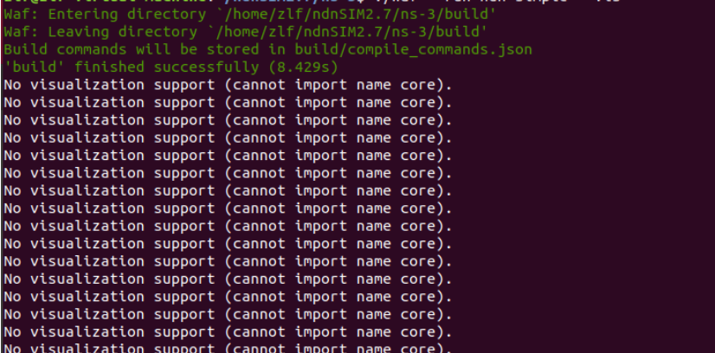
Task: Click the build path on the 'Entering directory' line
Action: (x=355, y=15)
